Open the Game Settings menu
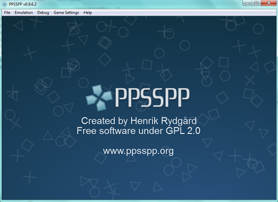Viewport: 278px width, 202px height. (x=66, y=13)
